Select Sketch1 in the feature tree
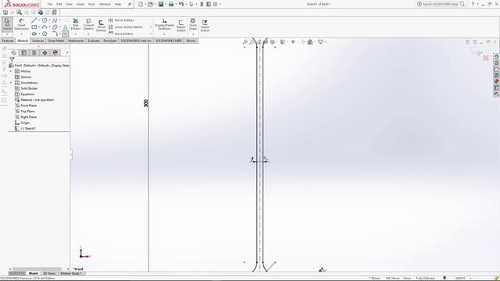The image size is (500, 281). 28,129
